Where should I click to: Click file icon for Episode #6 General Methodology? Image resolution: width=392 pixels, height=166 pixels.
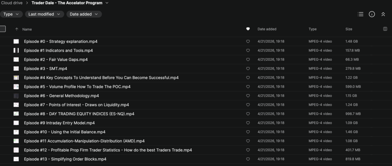[x=16, y=96]
